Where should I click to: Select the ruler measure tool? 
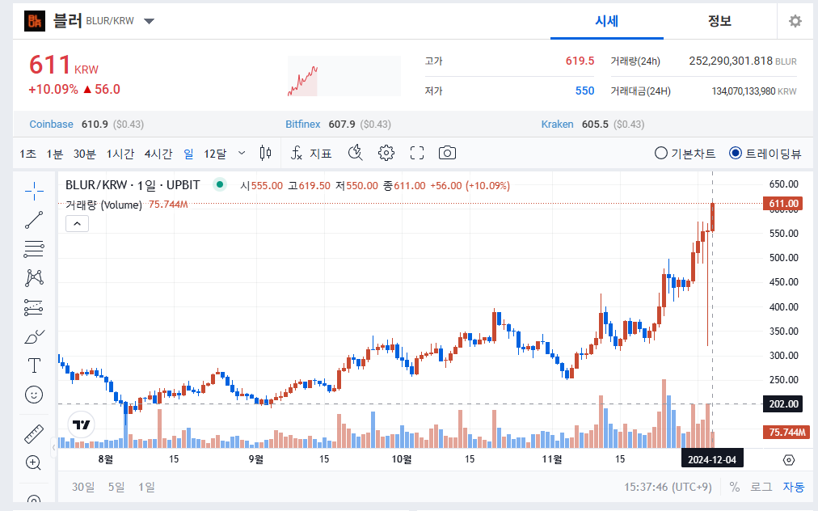pyautogui.click(x=34, y=434)
